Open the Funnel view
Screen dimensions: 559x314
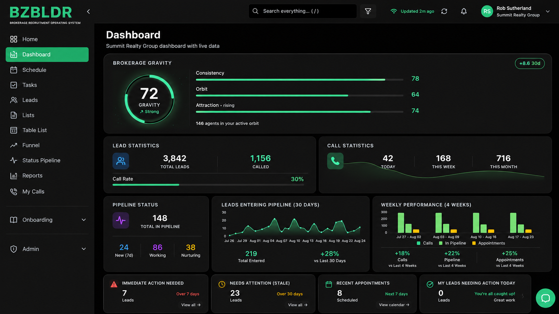(x=47, y=145)
